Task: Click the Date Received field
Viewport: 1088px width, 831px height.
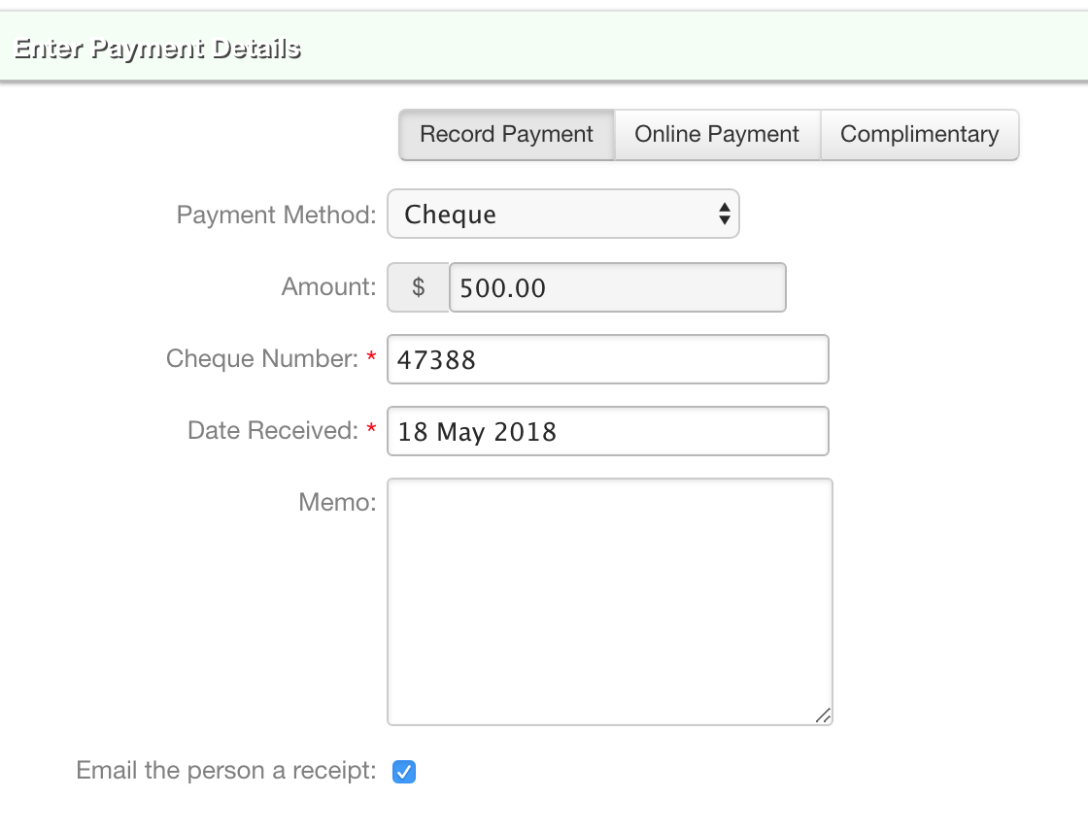Action: pyautogui.click(x=608, y=431)
